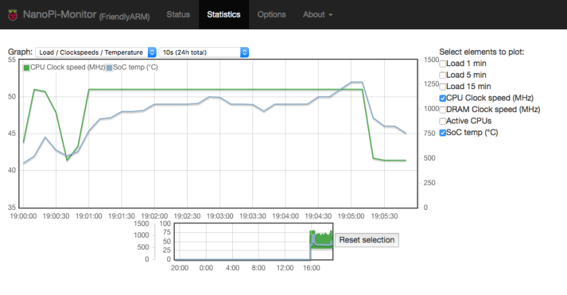Screen dimensions: 567x295
Task: Click the blue SoC temp legend swatch
Action: (110, 67)
